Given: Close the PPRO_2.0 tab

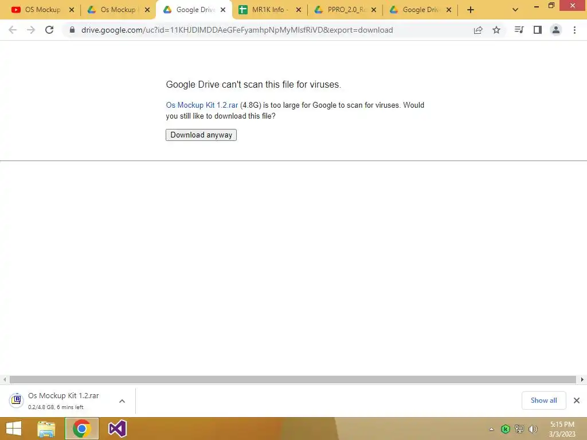Looking at the screenshot, I should (x=374, y=10).
